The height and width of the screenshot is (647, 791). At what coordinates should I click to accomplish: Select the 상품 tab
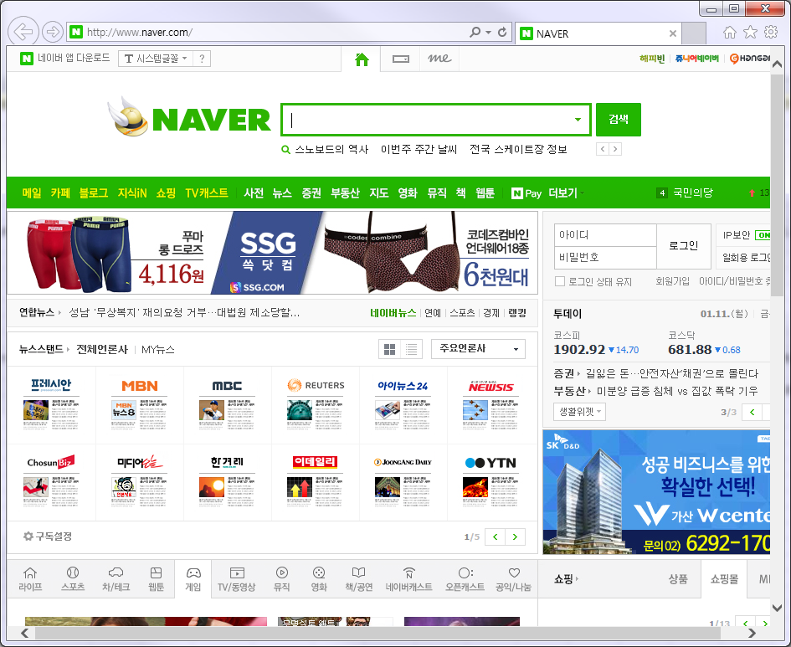click(678, 579)
